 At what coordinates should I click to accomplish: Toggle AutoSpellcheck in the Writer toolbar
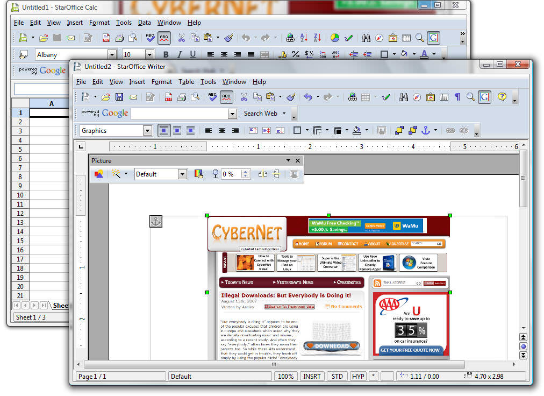pos(226,97)
